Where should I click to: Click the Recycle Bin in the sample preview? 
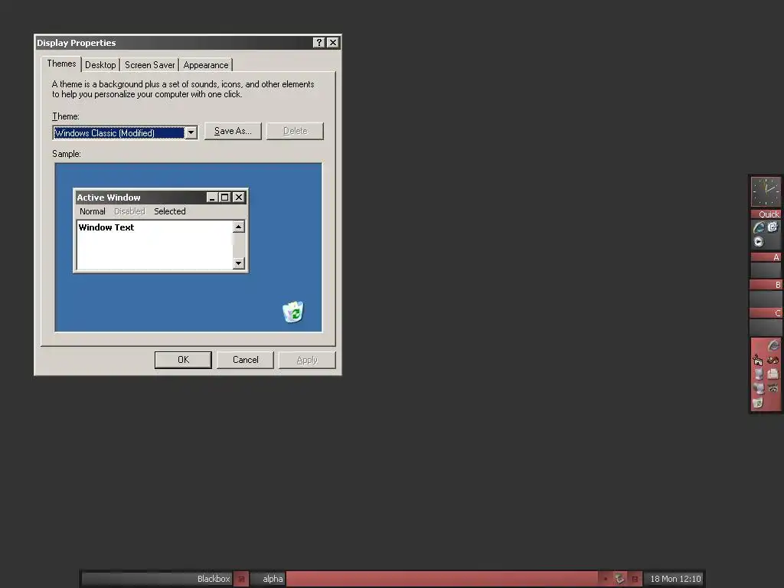[x=293, y=312]
